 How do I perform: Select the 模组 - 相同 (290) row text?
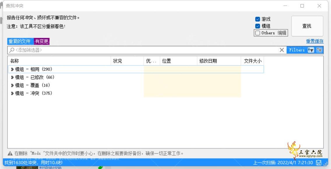34,69
